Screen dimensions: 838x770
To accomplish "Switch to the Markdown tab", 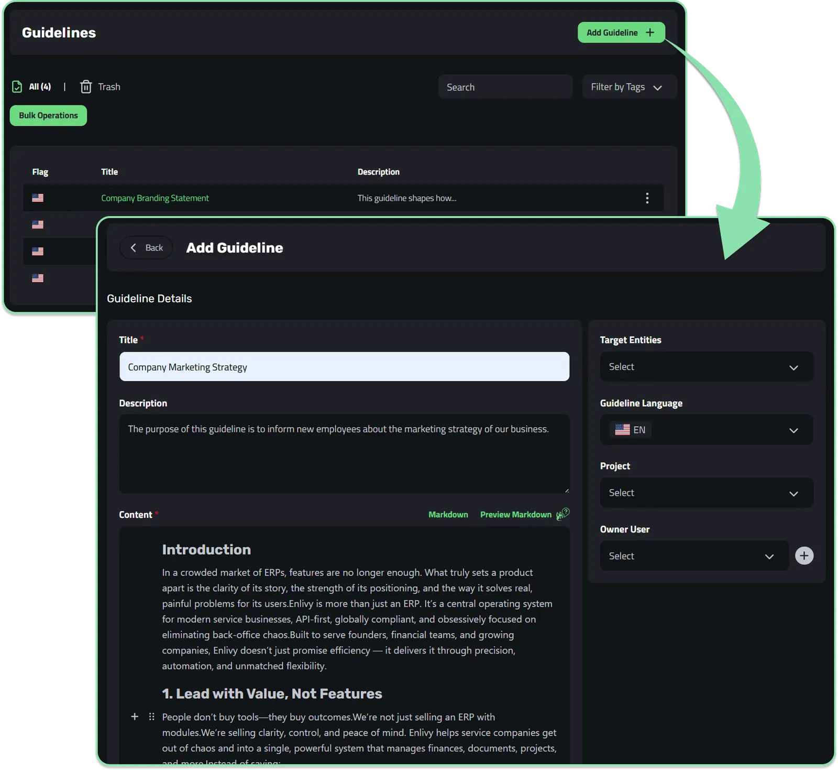I will pyautogui.click(x=448, y=515).
